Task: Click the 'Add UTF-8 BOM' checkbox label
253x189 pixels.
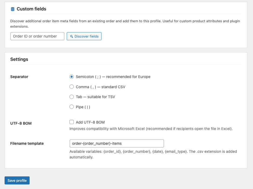Action: [x=90, y=122]
